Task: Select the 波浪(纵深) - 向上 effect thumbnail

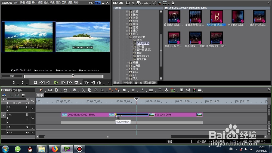Action: point(195,38)
